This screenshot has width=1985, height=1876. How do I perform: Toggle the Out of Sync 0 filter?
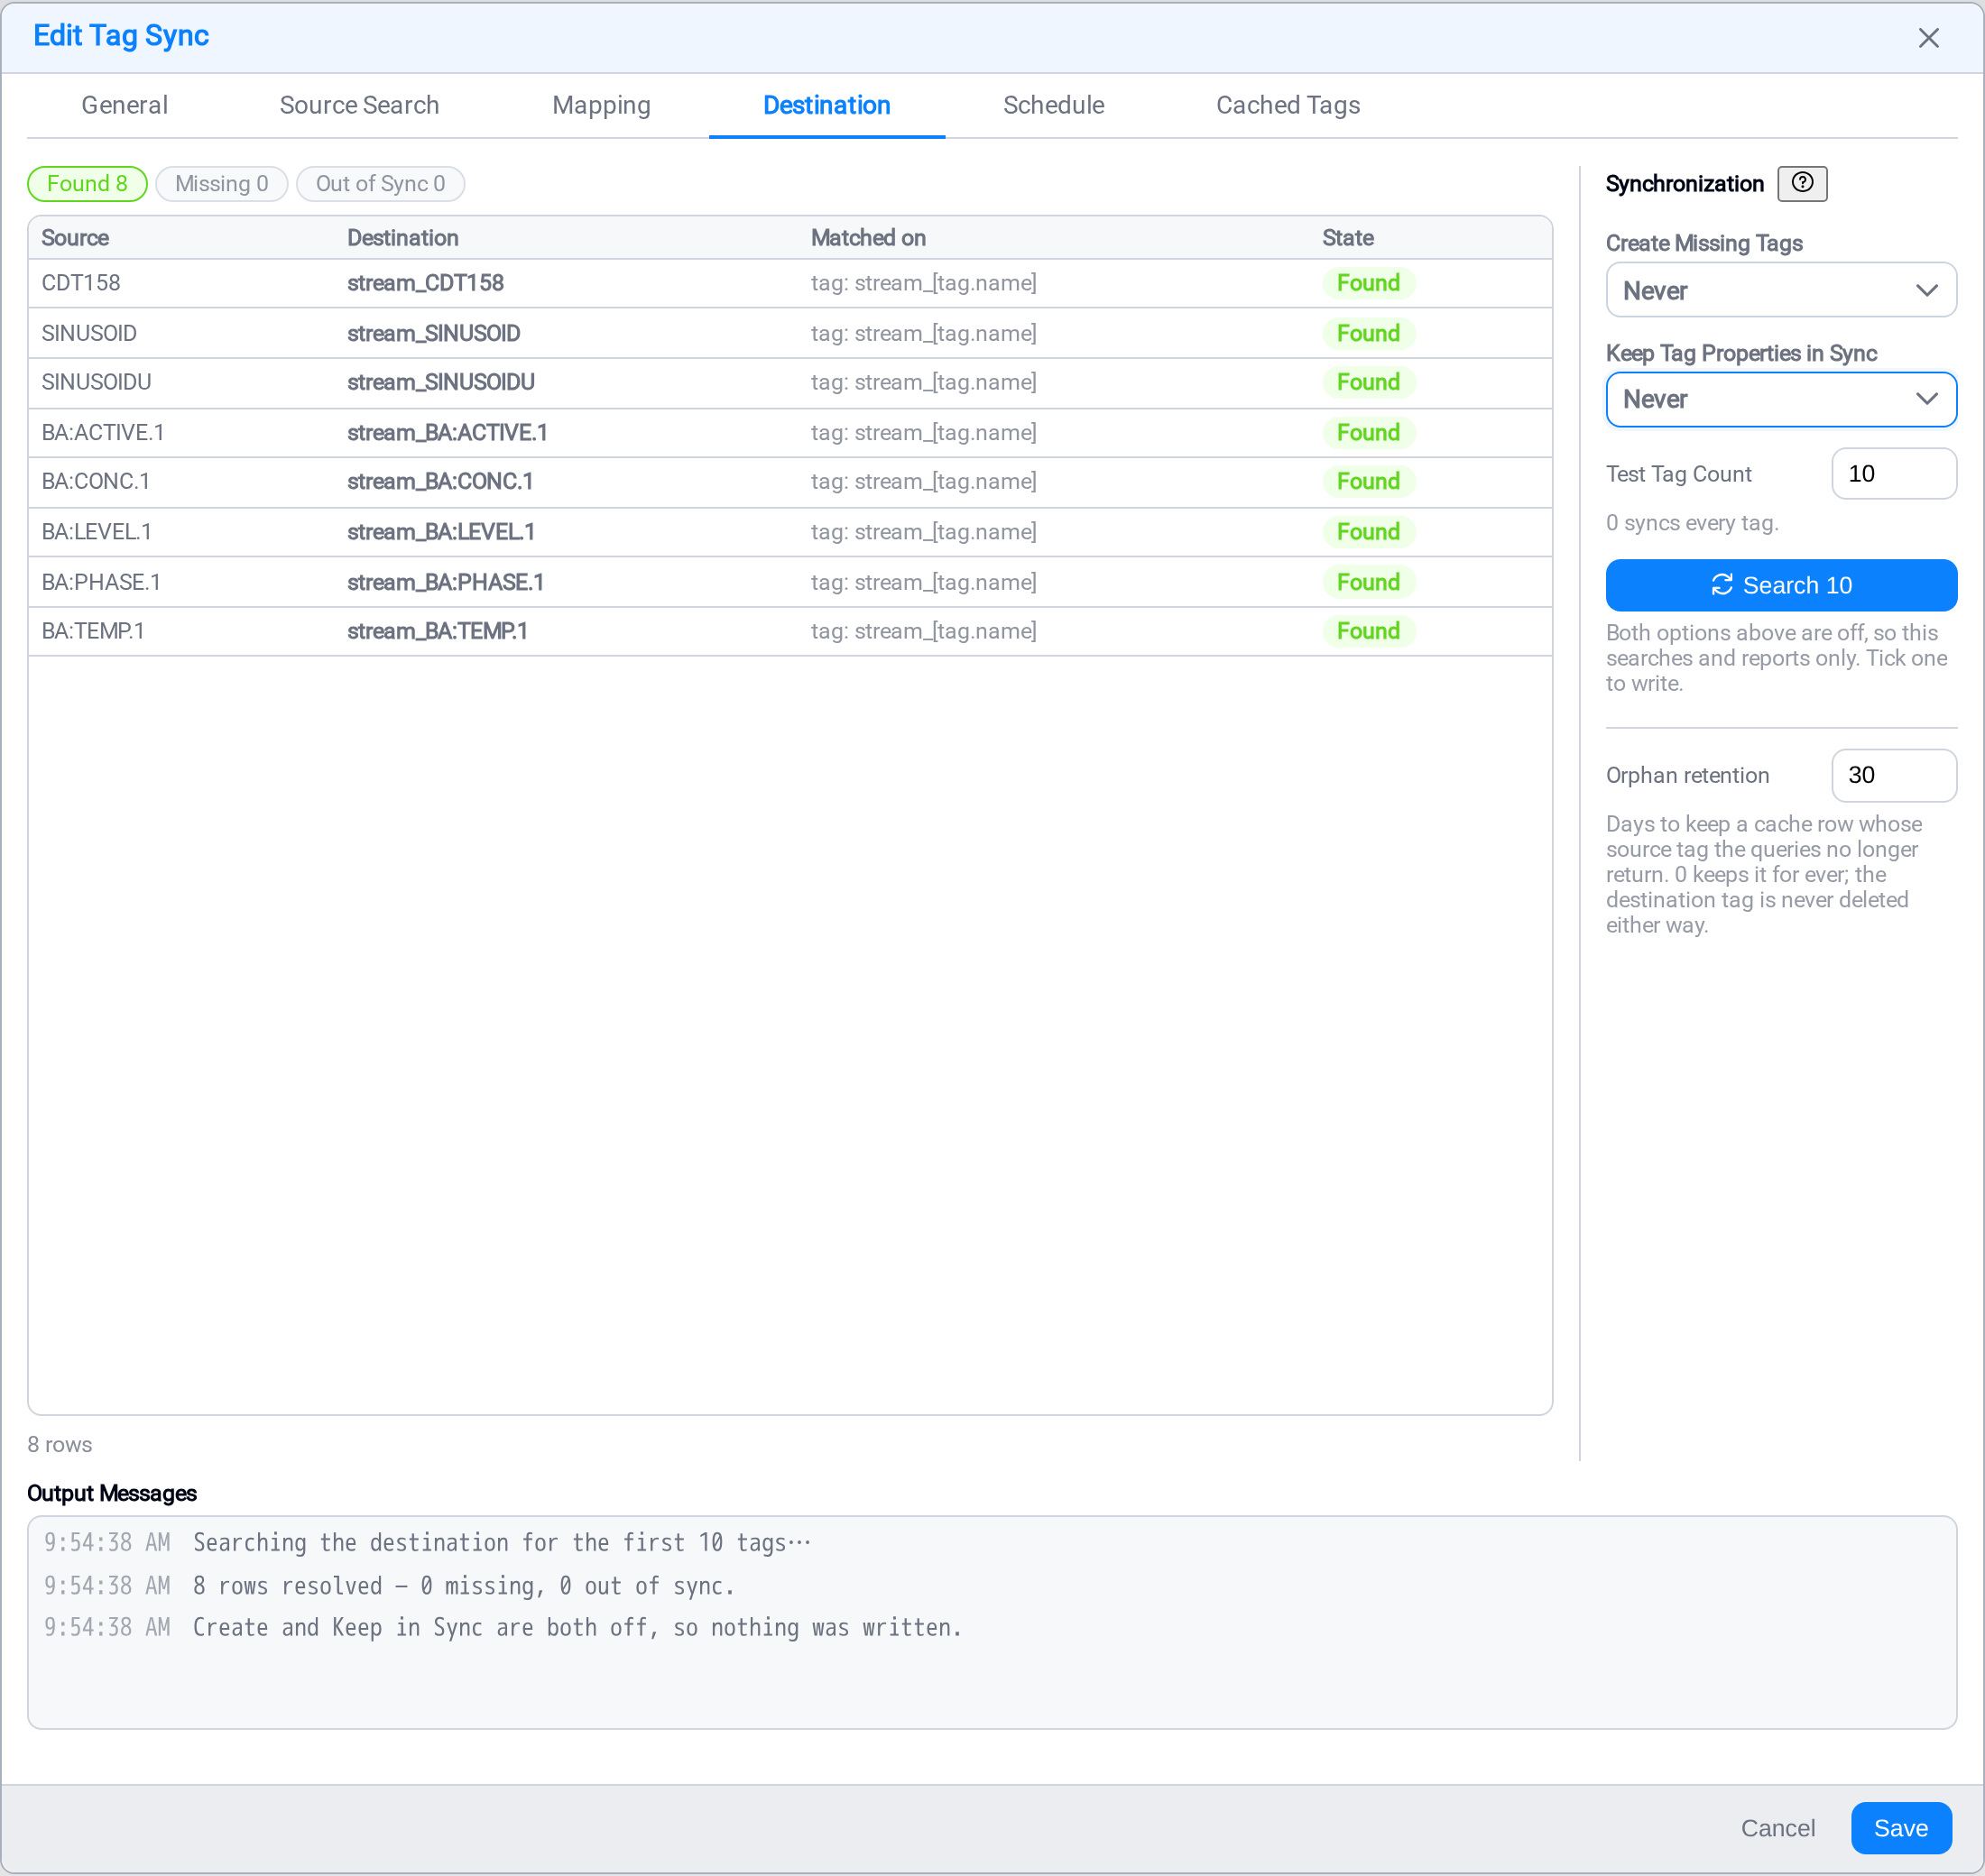tap(380, 184)
